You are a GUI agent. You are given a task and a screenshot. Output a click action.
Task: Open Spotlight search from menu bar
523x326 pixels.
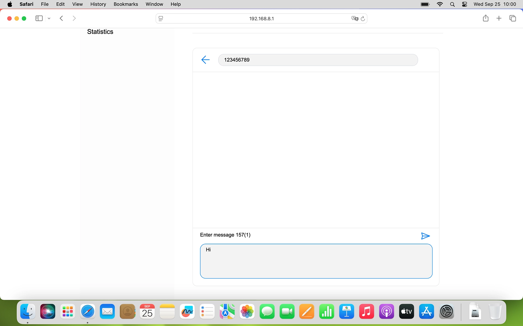click(452, 4)
